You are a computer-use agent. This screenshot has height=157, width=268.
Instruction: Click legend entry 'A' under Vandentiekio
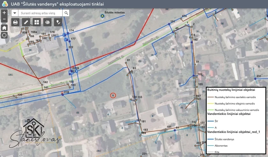click(216, 128)
